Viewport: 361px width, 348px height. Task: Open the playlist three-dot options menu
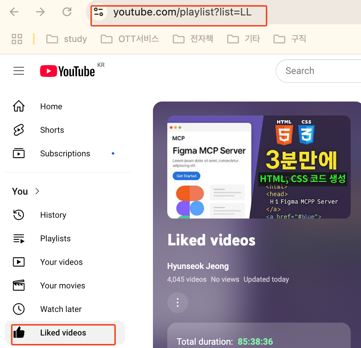coord(178,302)
